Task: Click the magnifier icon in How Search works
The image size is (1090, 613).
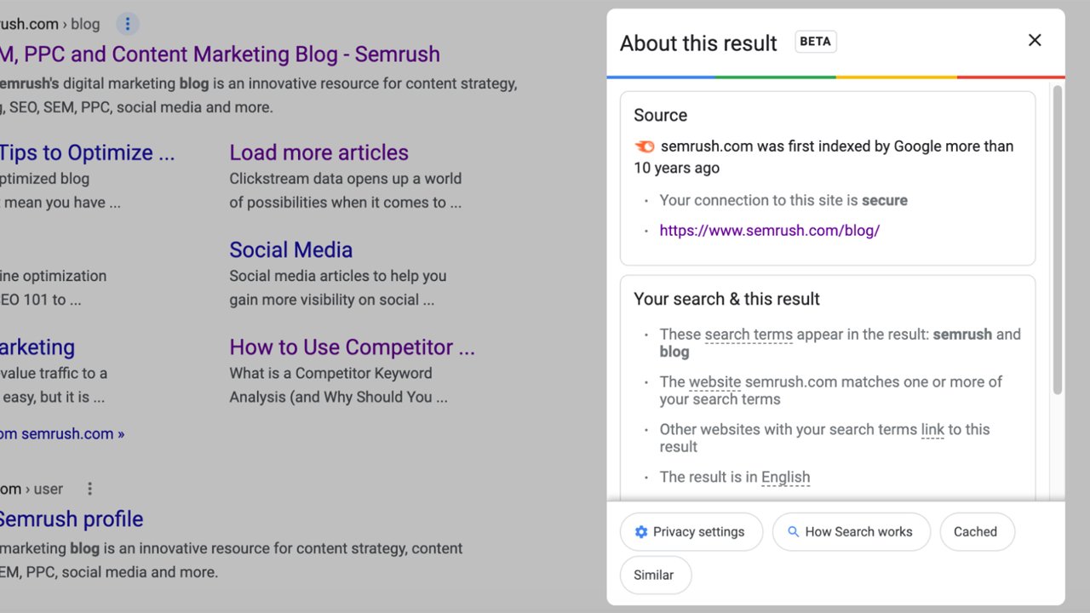Action: (793, 532)
